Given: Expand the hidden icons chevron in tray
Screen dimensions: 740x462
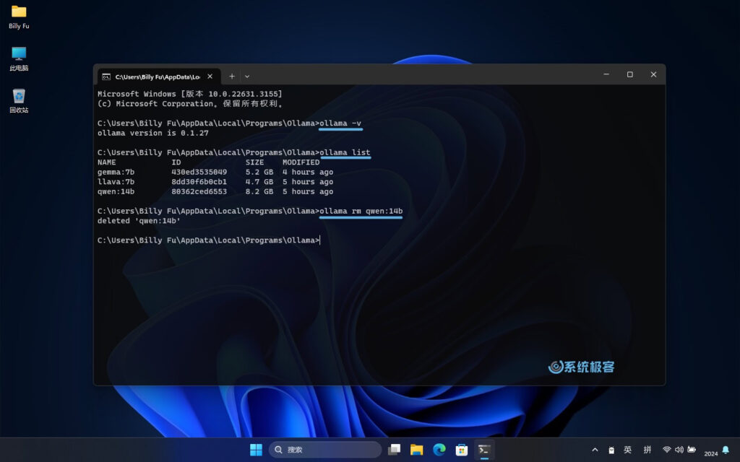Looking at the screenshot, I should (595, 449).
